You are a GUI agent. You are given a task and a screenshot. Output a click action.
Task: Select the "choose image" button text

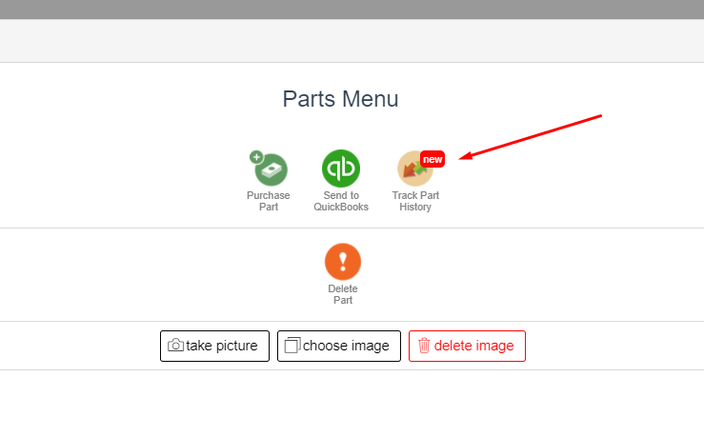click(x=346, y=346)
